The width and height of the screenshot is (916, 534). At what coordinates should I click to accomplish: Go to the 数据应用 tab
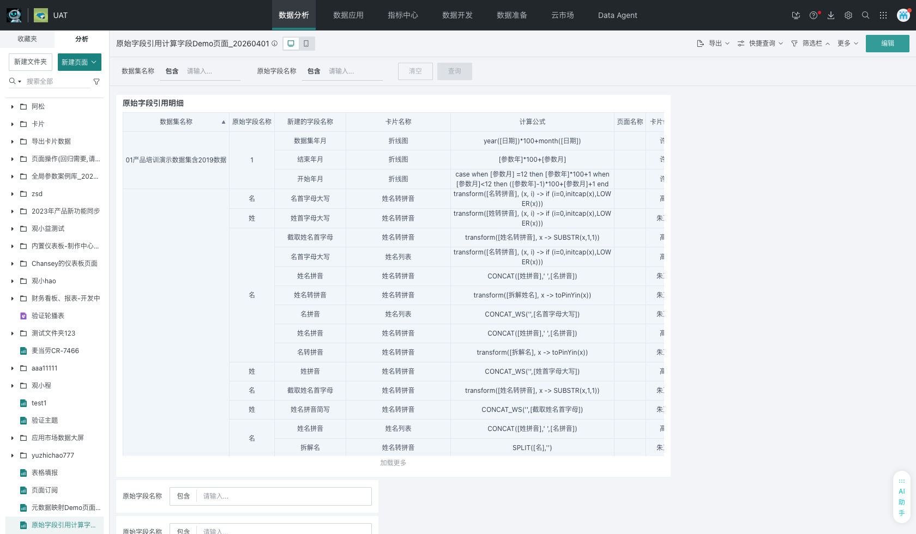pos(348,15)
